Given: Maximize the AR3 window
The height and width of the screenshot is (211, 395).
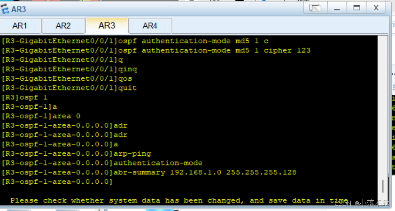Looking at the screenshot, I should 356,8.
